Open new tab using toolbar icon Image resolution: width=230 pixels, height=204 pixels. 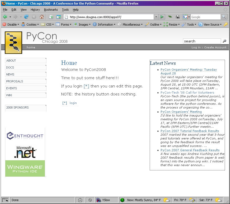[x=51, y=17]
